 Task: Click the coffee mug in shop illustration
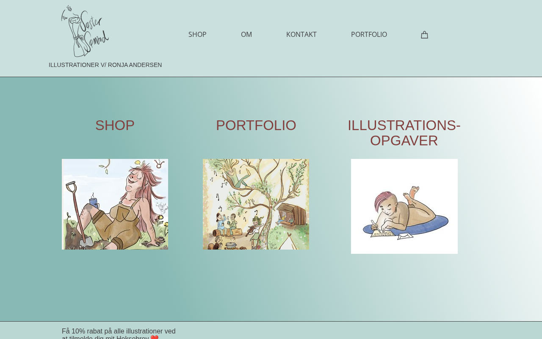click(94, 203)
